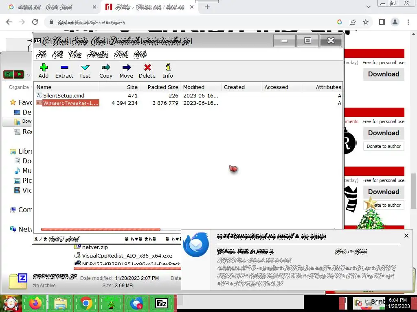Sort by the Size column header
417x312 pixels.
pos(119,87)
